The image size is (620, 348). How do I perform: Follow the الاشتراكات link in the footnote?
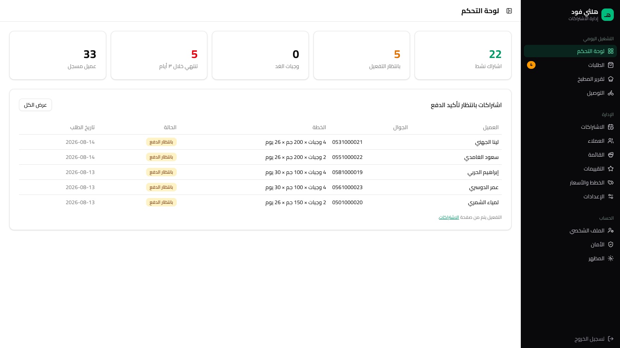click(x=449, y=217)
